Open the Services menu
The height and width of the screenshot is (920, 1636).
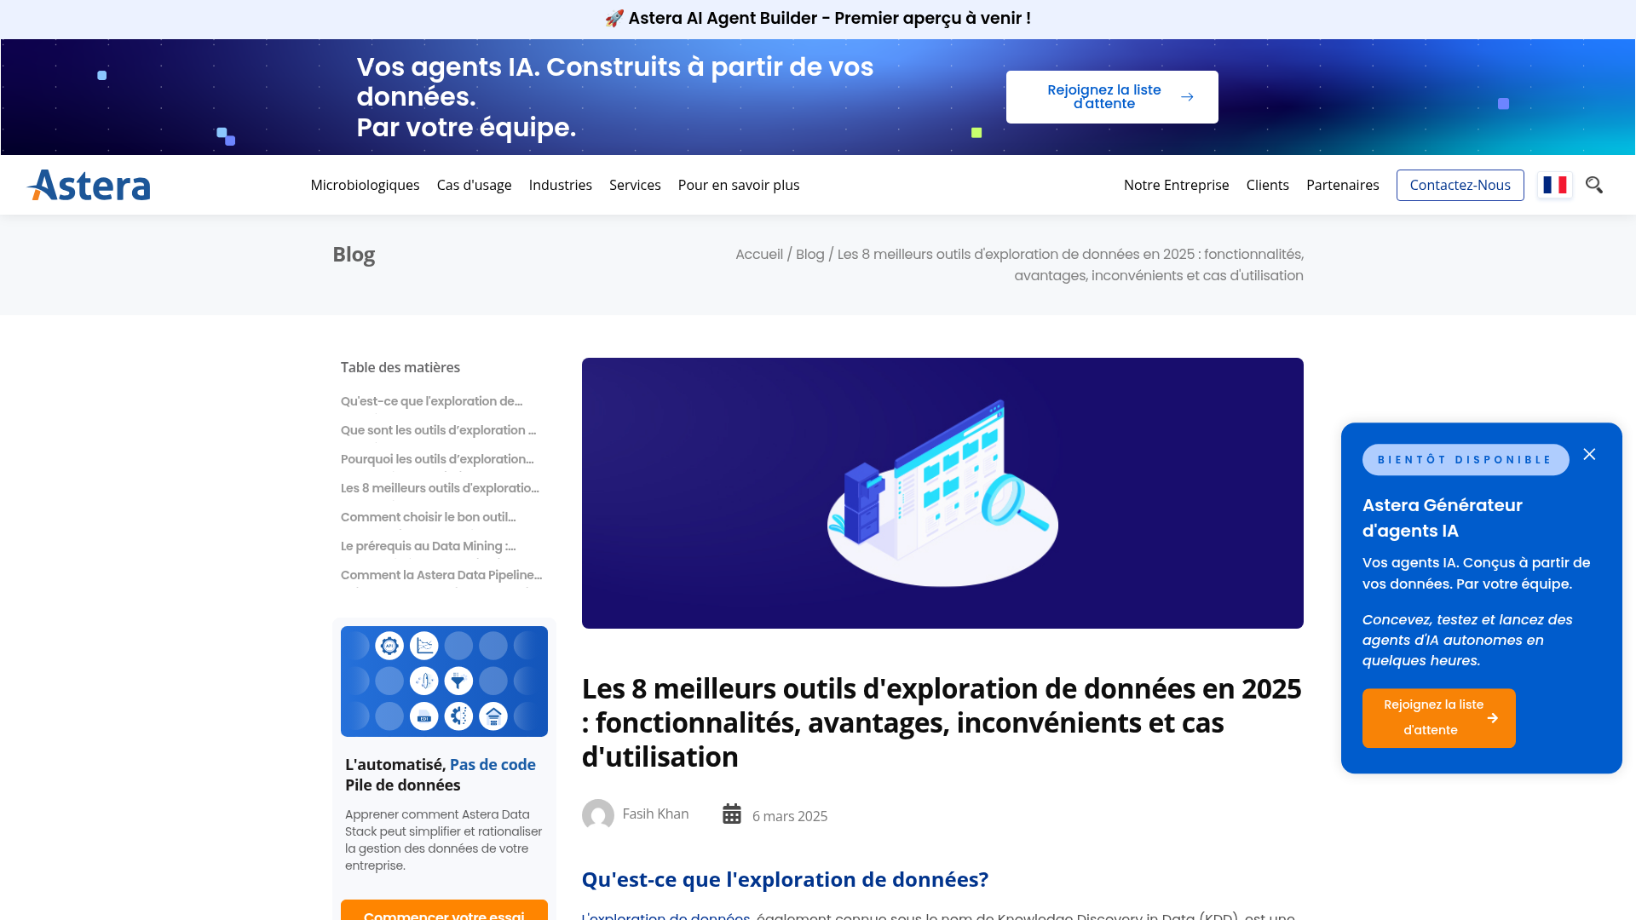click(x=635, y=185)
